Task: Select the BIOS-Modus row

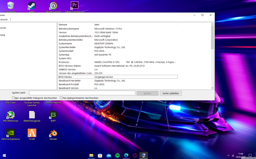Action: (118, 77)
